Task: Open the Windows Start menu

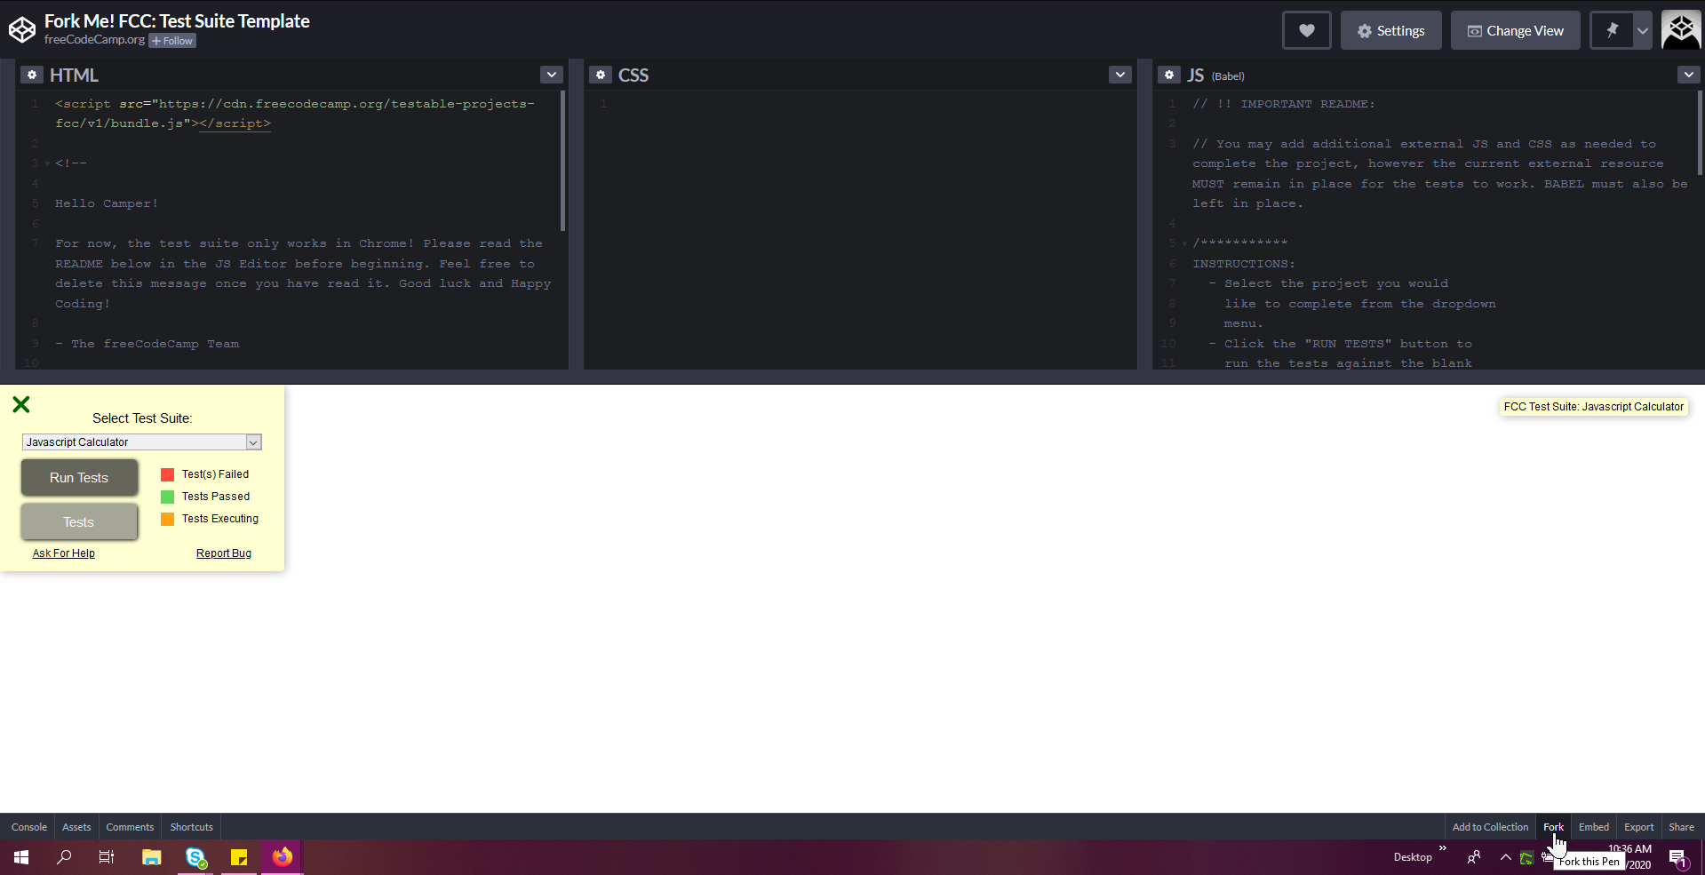Action: pos(21,857)
